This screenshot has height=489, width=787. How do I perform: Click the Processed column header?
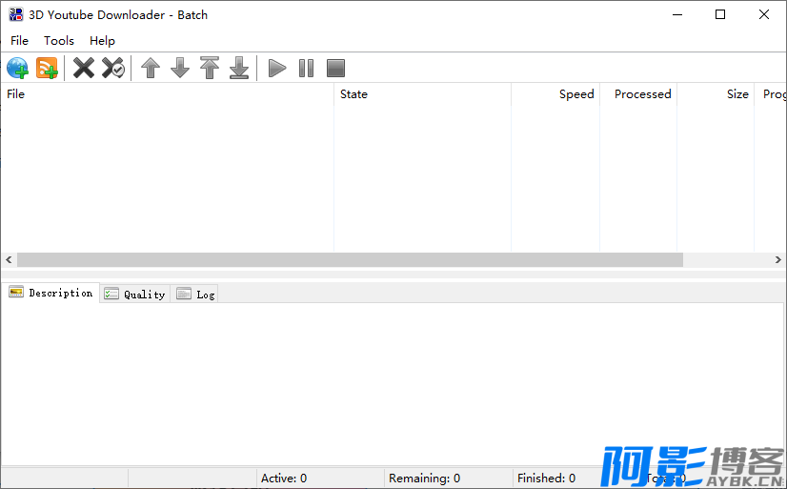tap(638, 93)
